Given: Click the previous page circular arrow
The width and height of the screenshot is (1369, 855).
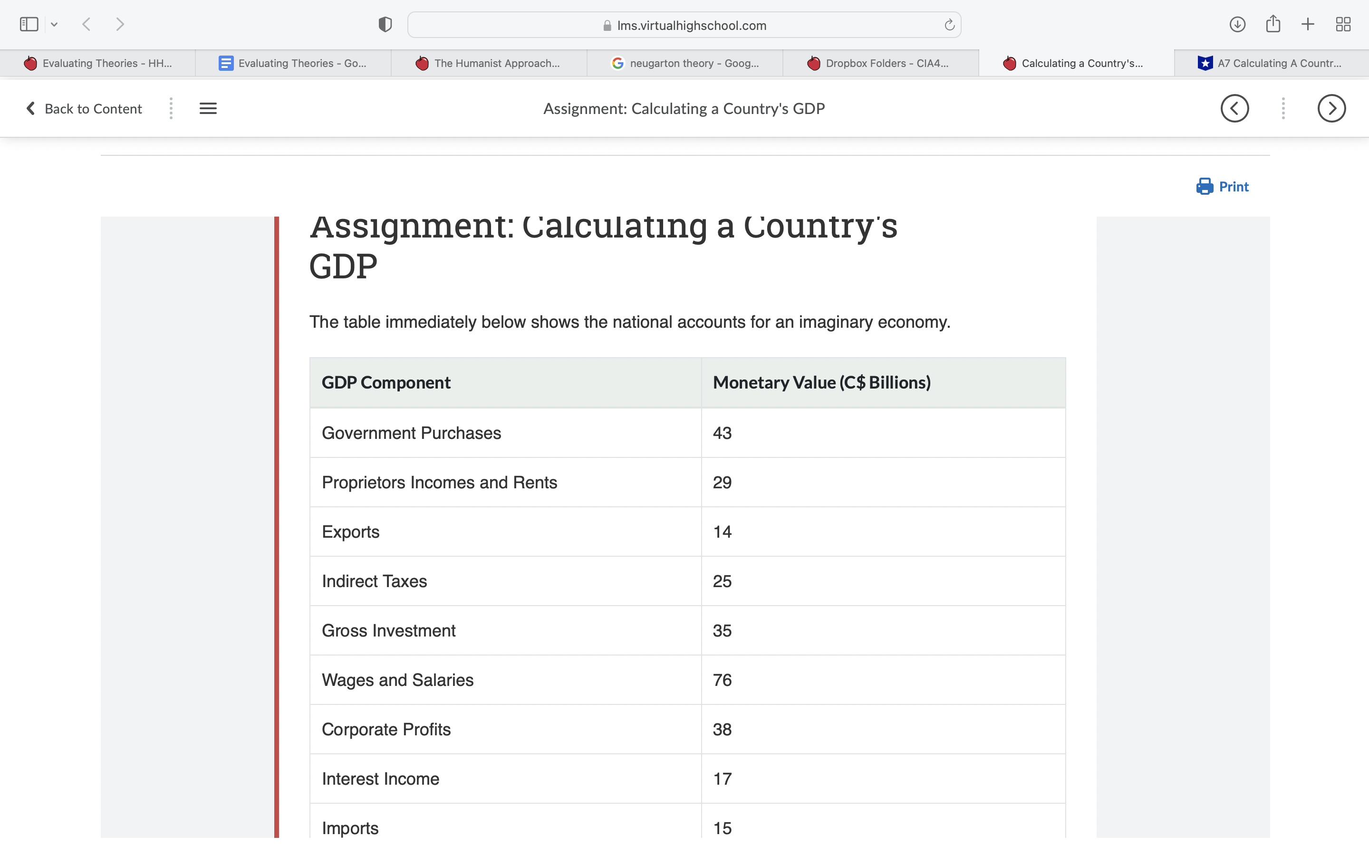Looking at the screenshot, I should (1234, 108).
